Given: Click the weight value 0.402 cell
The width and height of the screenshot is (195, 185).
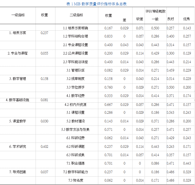Looking at the screenshot, I should tap(44, 147).
